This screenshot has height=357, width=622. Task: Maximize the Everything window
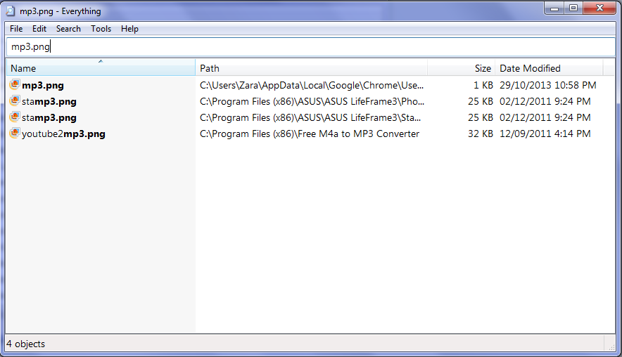click(573, 8)
